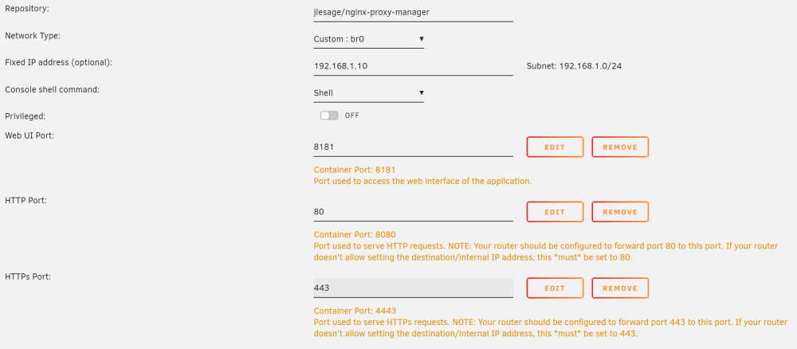Click the Web UI Port 8181 field
797x349 pixels.
413,147
